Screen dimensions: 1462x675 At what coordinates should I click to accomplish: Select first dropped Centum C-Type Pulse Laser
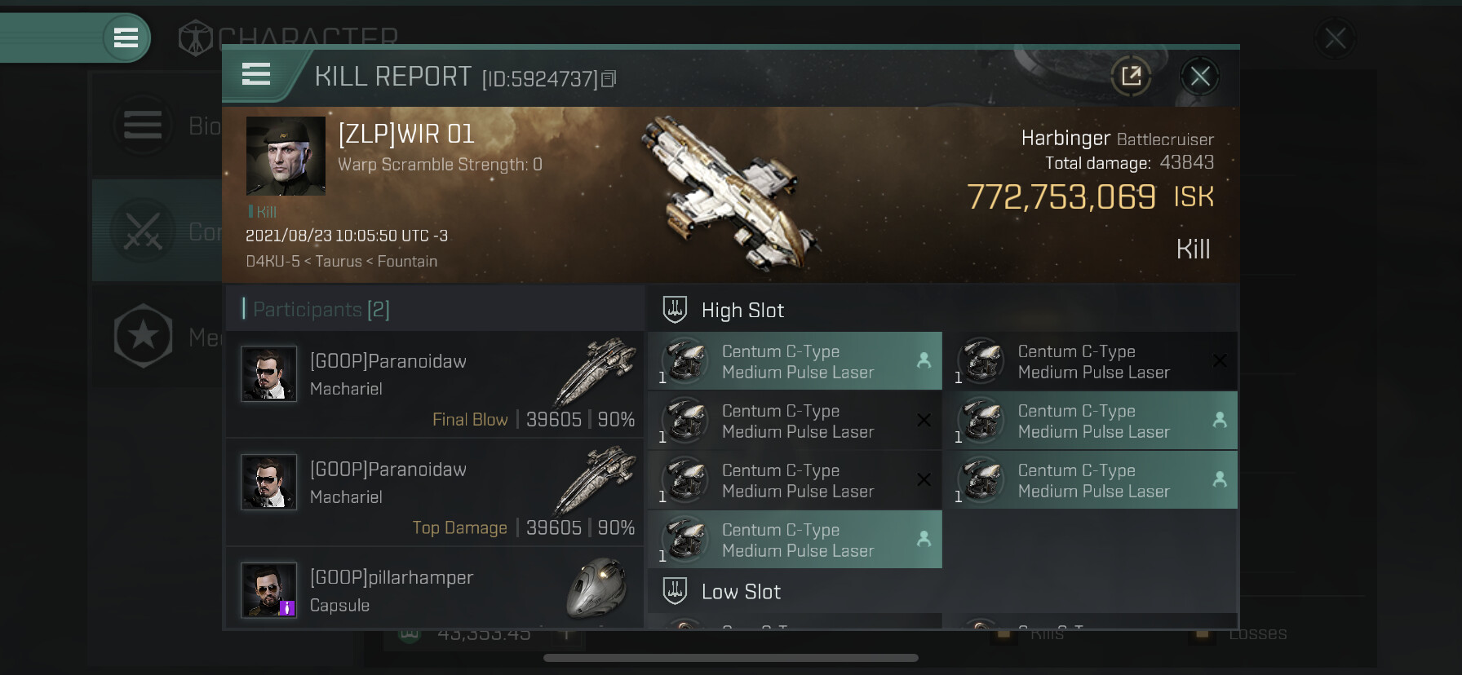click(795, 361)
